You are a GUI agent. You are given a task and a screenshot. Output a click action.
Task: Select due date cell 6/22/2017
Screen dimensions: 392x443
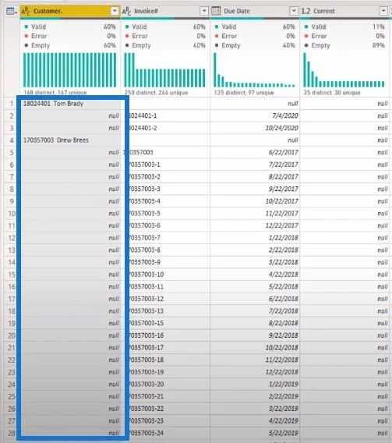(x=255, y=152)
